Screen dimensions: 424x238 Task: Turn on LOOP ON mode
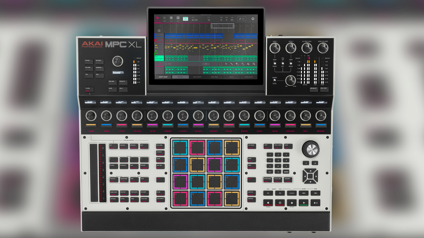(x=251, y=193)
